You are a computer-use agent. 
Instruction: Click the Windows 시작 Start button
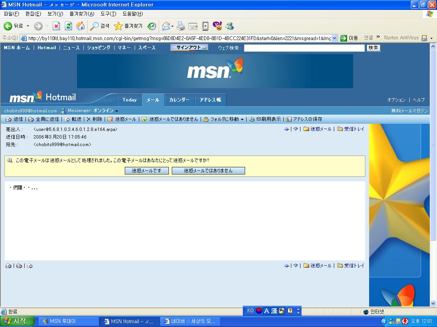coord(17,321)
